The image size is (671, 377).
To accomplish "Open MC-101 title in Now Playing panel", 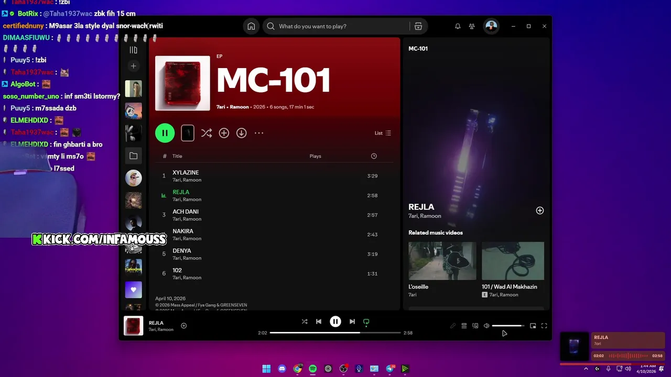I will [x=418, y=49].
